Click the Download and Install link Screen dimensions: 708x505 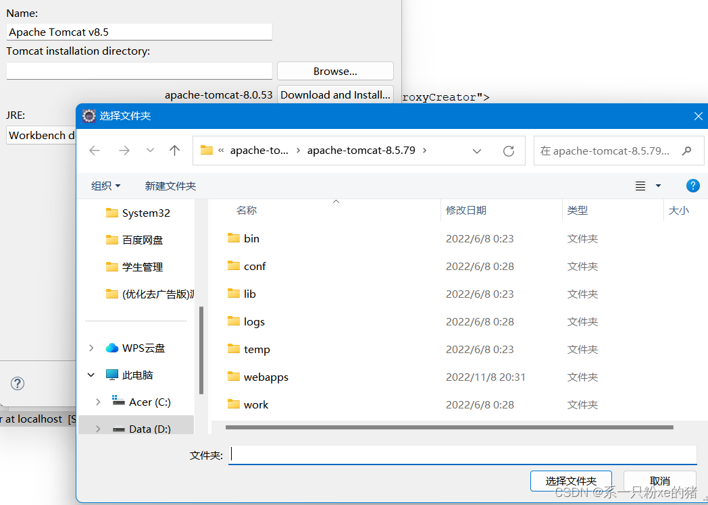(335, 95)
